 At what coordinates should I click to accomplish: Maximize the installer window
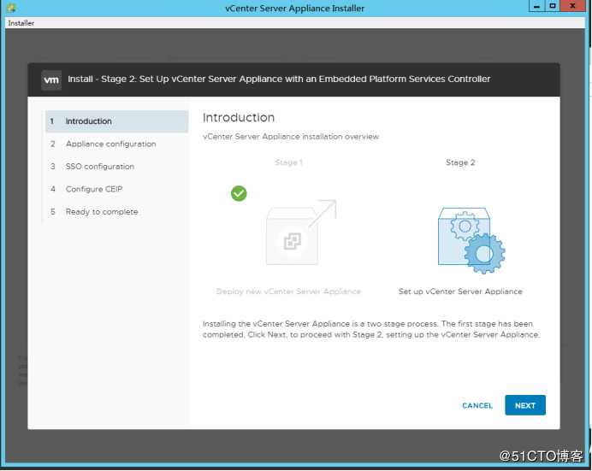point(553,6)
